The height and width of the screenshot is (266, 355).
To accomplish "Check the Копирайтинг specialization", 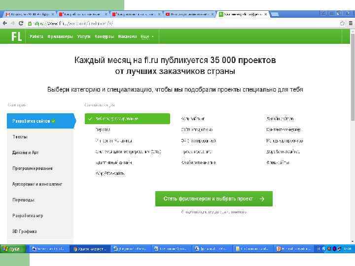I will pyautogui.click(x=193, y=119).
